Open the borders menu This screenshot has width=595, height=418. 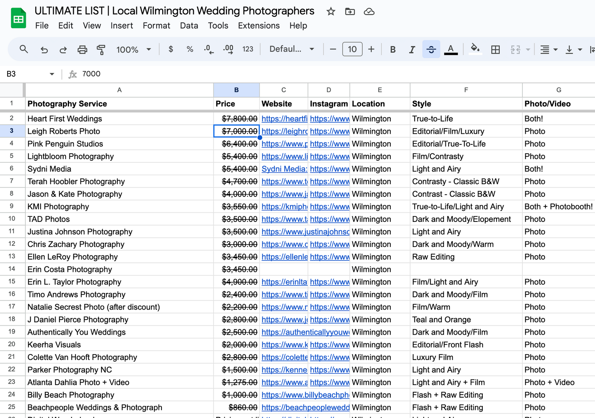pos(495,50)
